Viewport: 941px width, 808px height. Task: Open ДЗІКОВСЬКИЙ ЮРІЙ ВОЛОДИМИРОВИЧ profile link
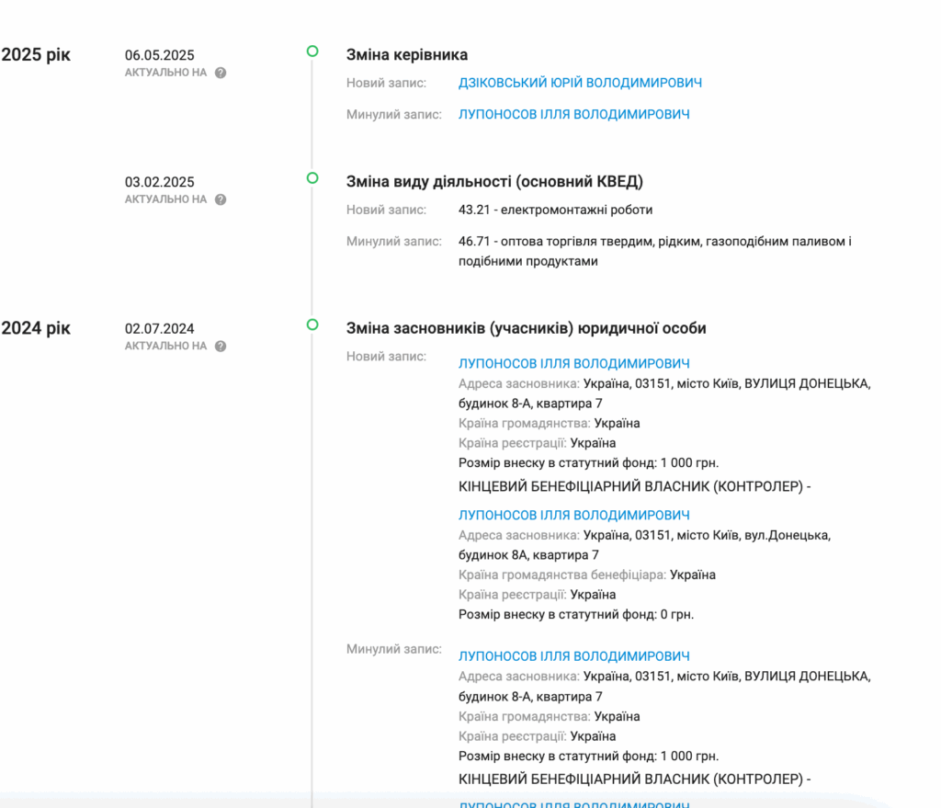[580, 83]
